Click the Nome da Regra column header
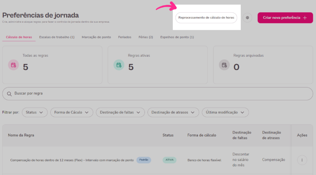This screenshot has height=175, width=316. [x=21, y=135]
